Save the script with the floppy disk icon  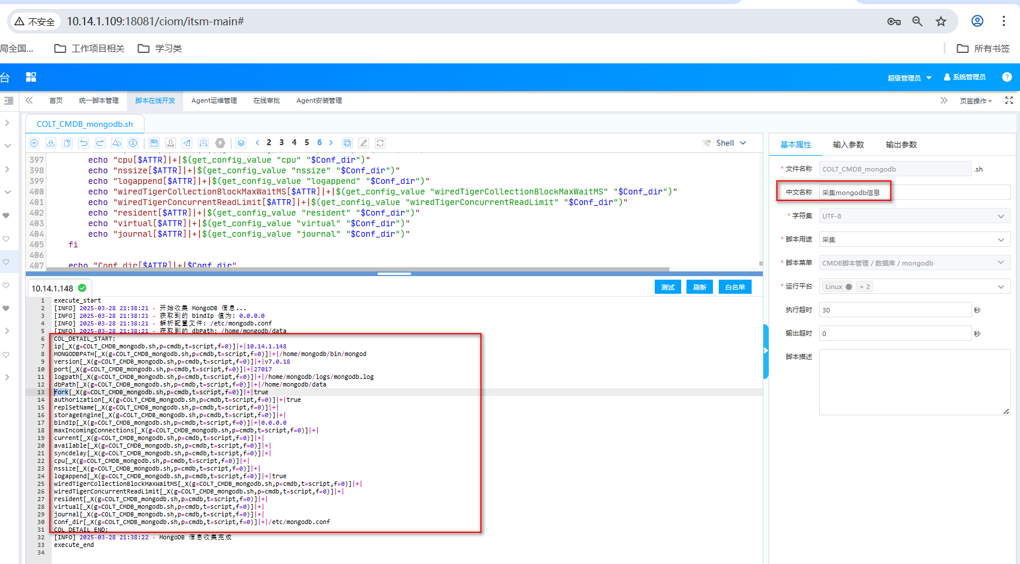(154, 143)
